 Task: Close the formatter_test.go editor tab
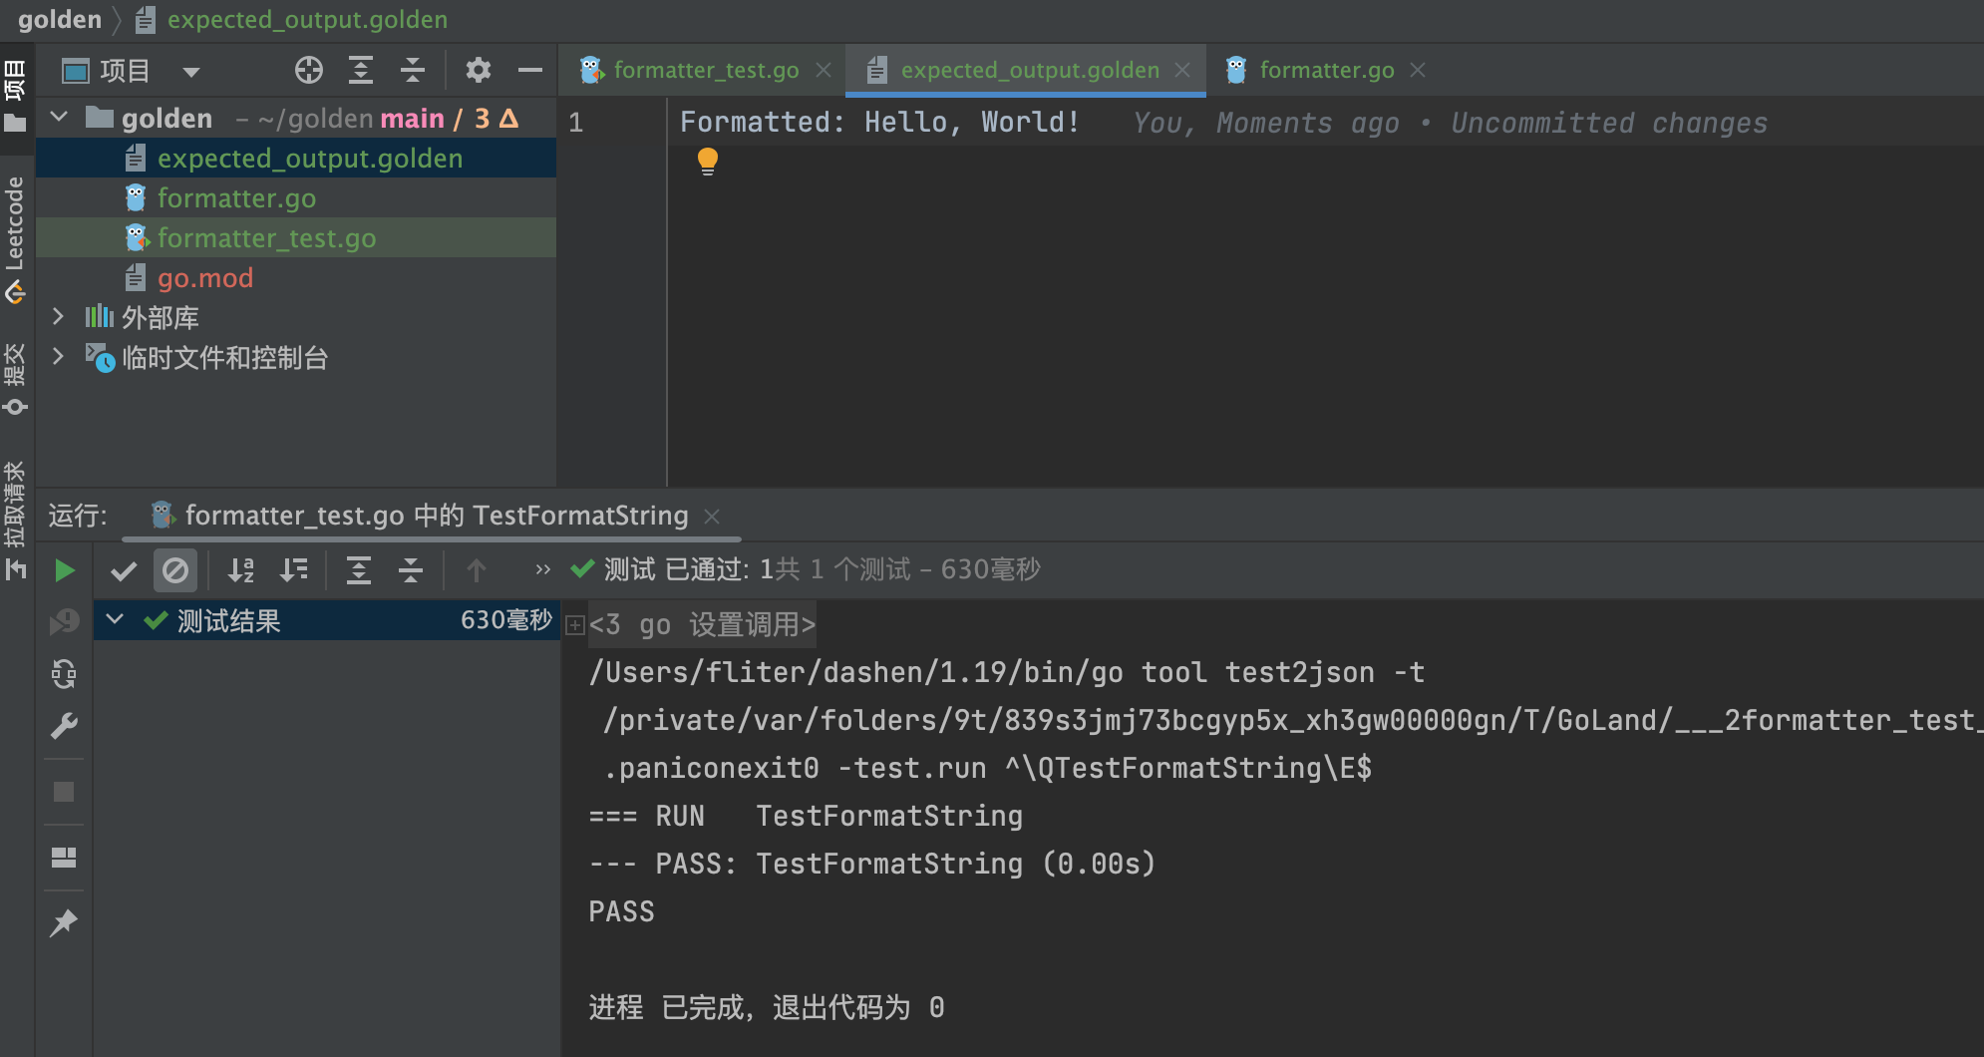(x=824, y=70)
